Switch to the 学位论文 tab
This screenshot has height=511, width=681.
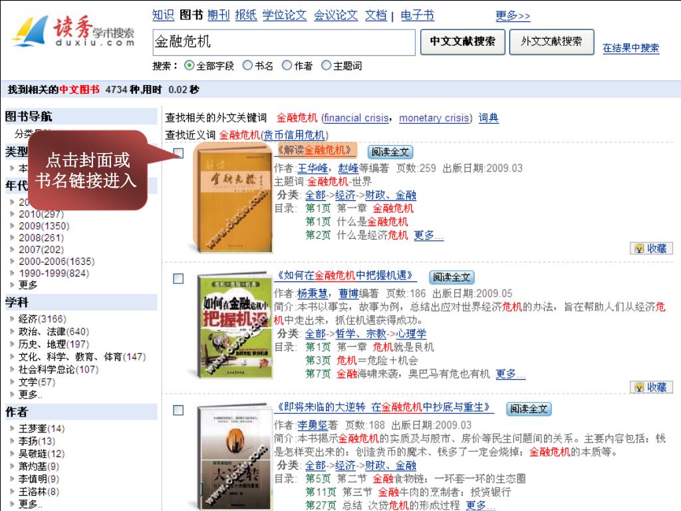(x=285, y=15)
